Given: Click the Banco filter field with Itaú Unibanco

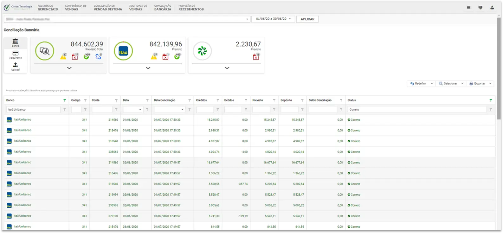Looking at the screenshot, I should (33, 110).
